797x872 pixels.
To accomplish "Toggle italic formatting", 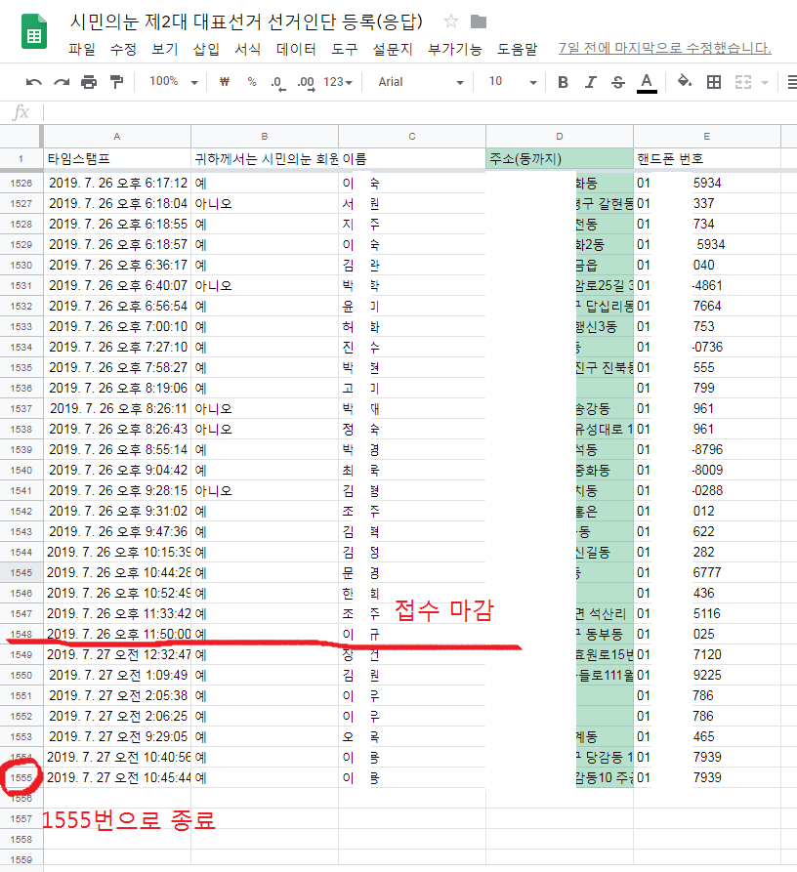I will coord(590,82).
